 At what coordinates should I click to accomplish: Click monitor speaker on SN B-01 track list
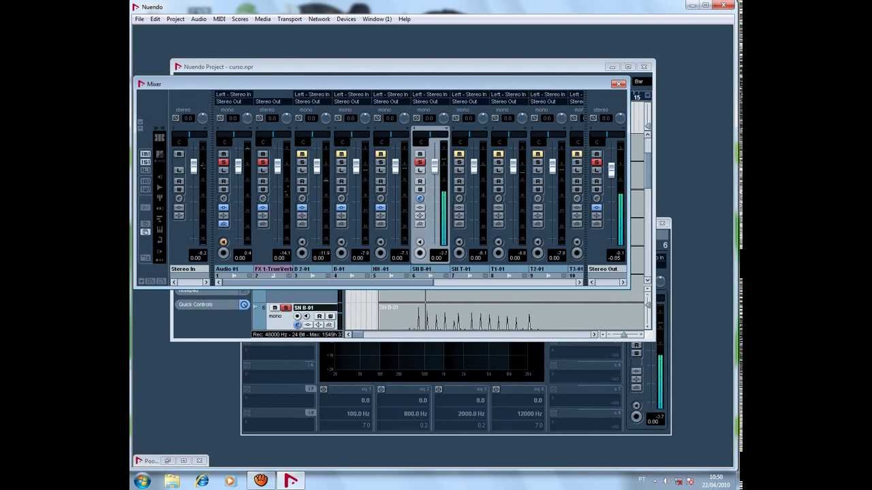[307, 316]
